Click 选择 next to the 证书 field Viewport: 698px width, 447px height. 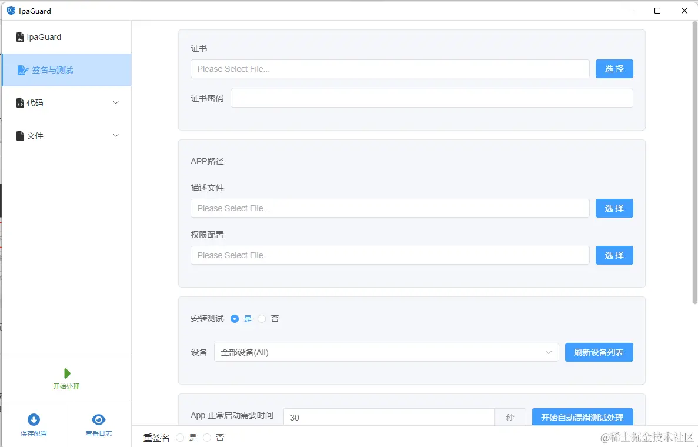point(614,68)
